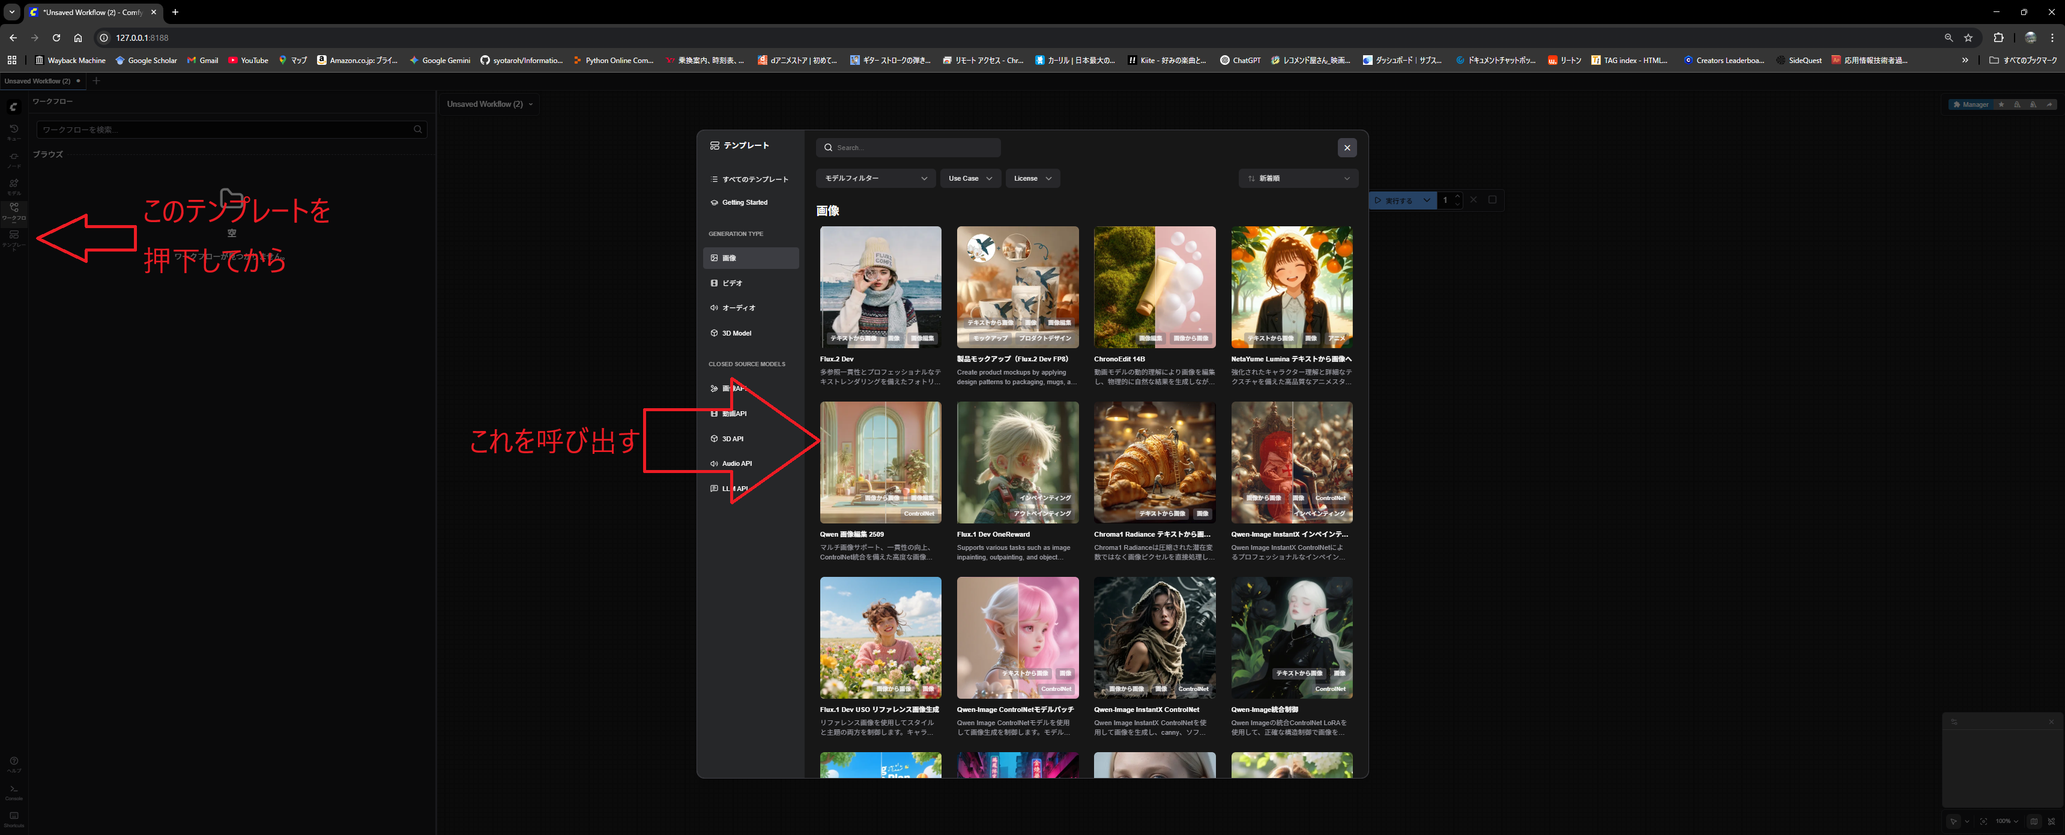Click the ワークフローを検索 search field

point(225,130)
